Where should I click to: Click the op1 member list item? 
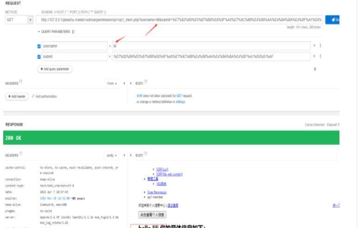click(x=155, y=197)
